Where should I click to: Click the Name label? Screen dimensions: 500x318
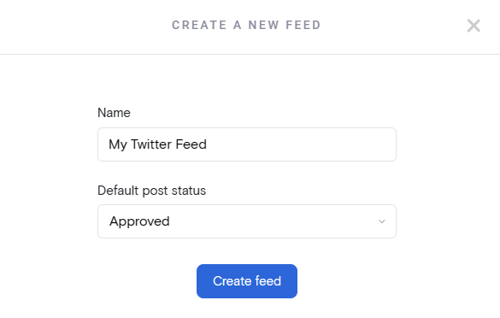(x=114, y=113)
